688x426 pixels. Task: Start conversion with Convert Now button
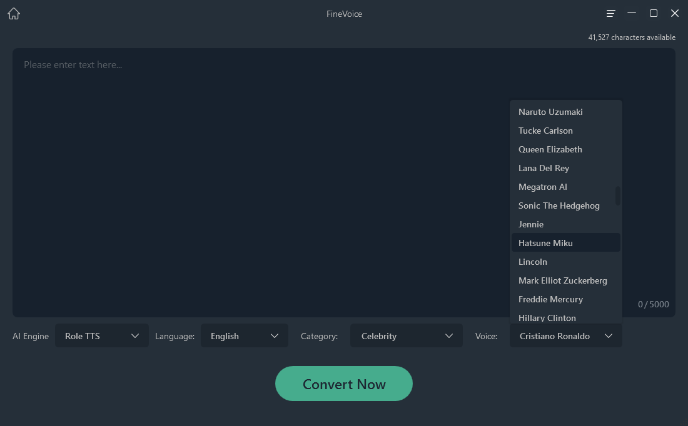(x=343, y=384)
